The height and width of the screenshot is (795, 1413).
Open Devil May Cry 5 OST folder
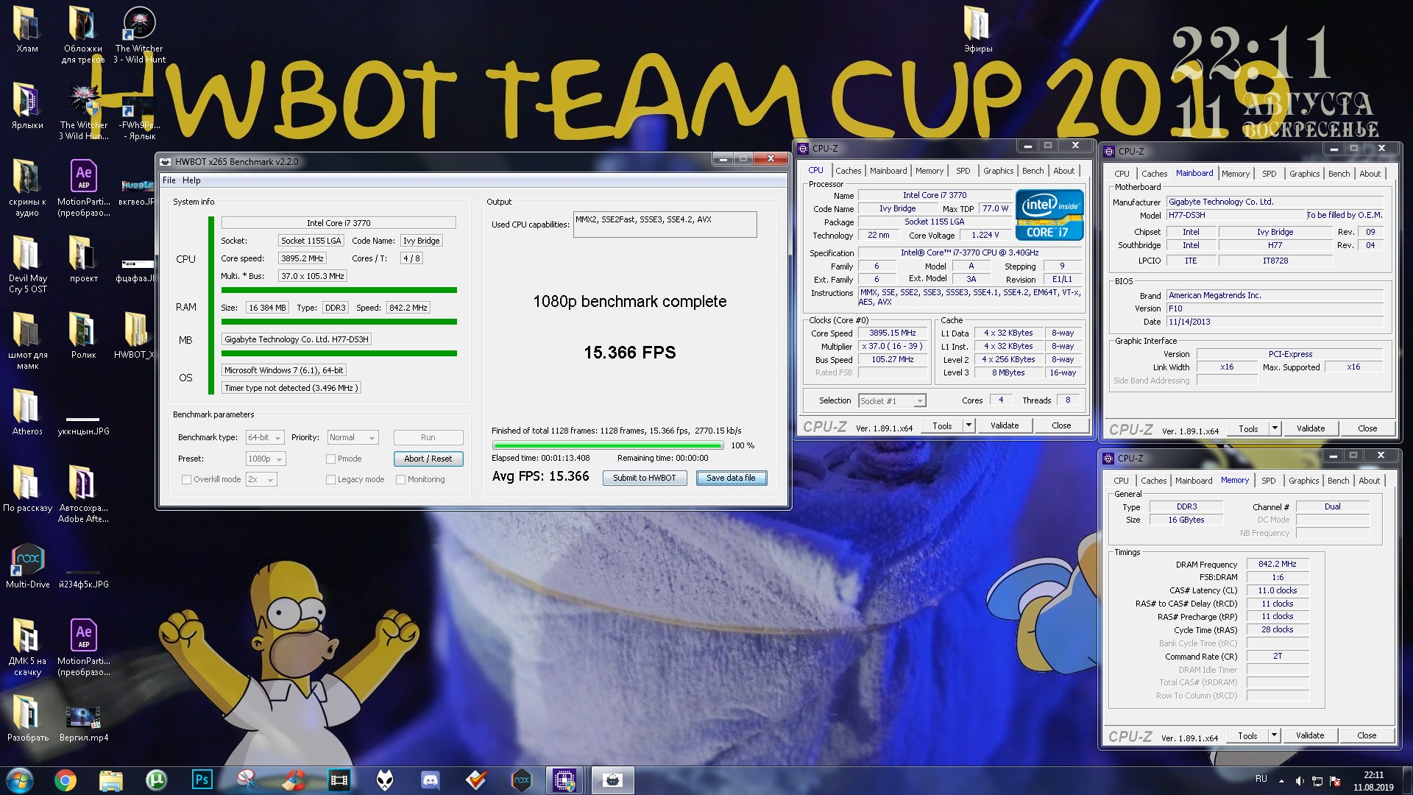tap(27, 264)
